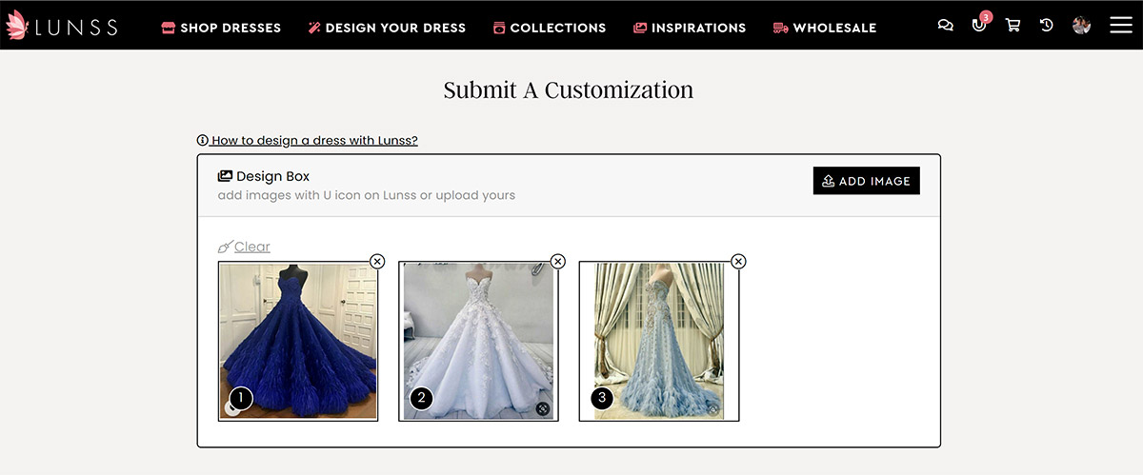Remove the light blue dress image

[738, 262]
